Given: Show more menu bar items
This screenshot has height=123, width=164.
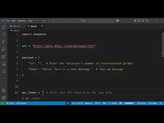Looking at the screenshot, I should [37, 20].
